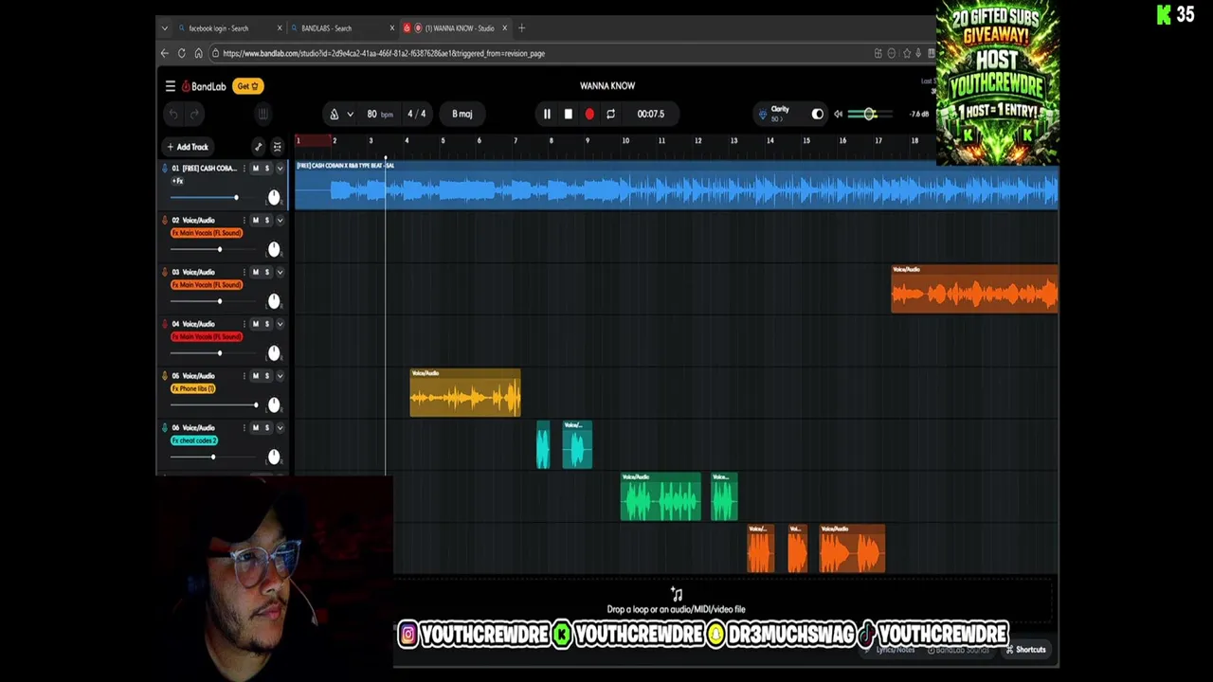Viewport: 1213px width, 682px height.
Task: Click Add Track button
Action: click(188, 147)
